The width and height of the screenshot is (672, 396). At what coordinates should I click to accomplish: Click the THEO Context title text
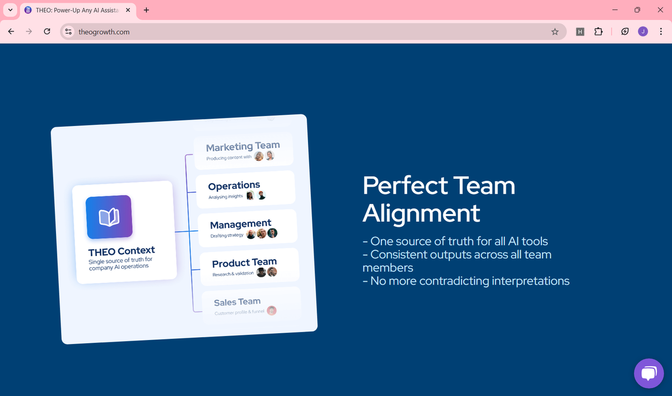122,251
